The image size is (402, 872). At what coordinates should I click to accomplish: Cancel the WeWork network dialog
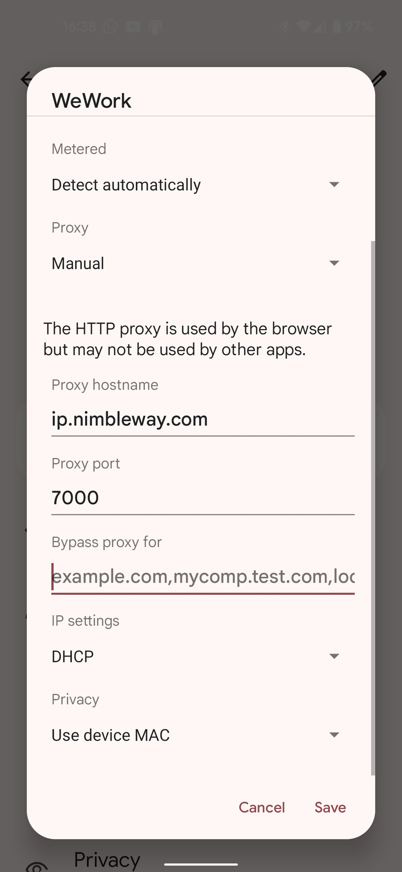pos(262,807)
